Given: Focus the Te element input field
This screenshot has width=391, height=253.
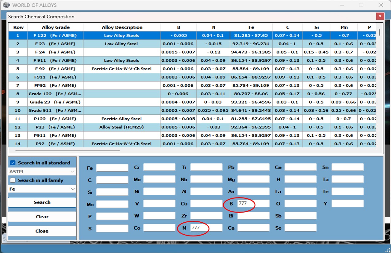Looking at the screenshot, I should point(347,191).
